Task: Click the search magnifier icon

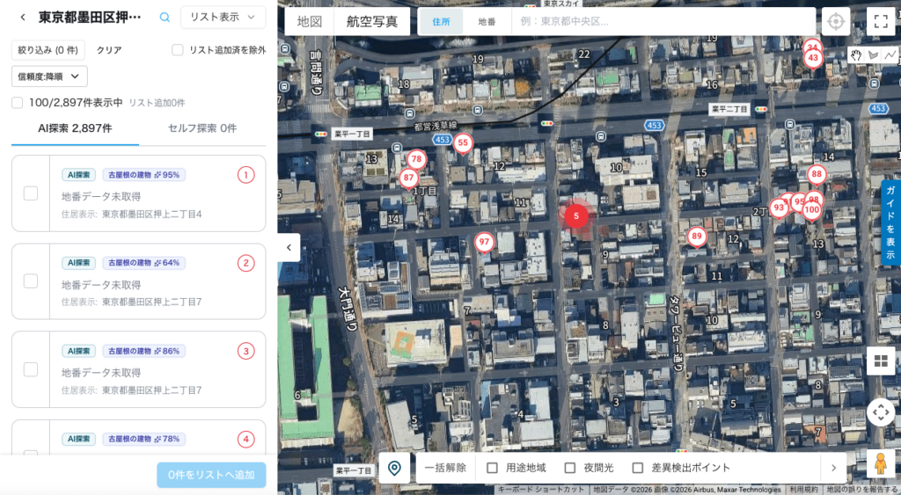Action: tap(165, 17)
